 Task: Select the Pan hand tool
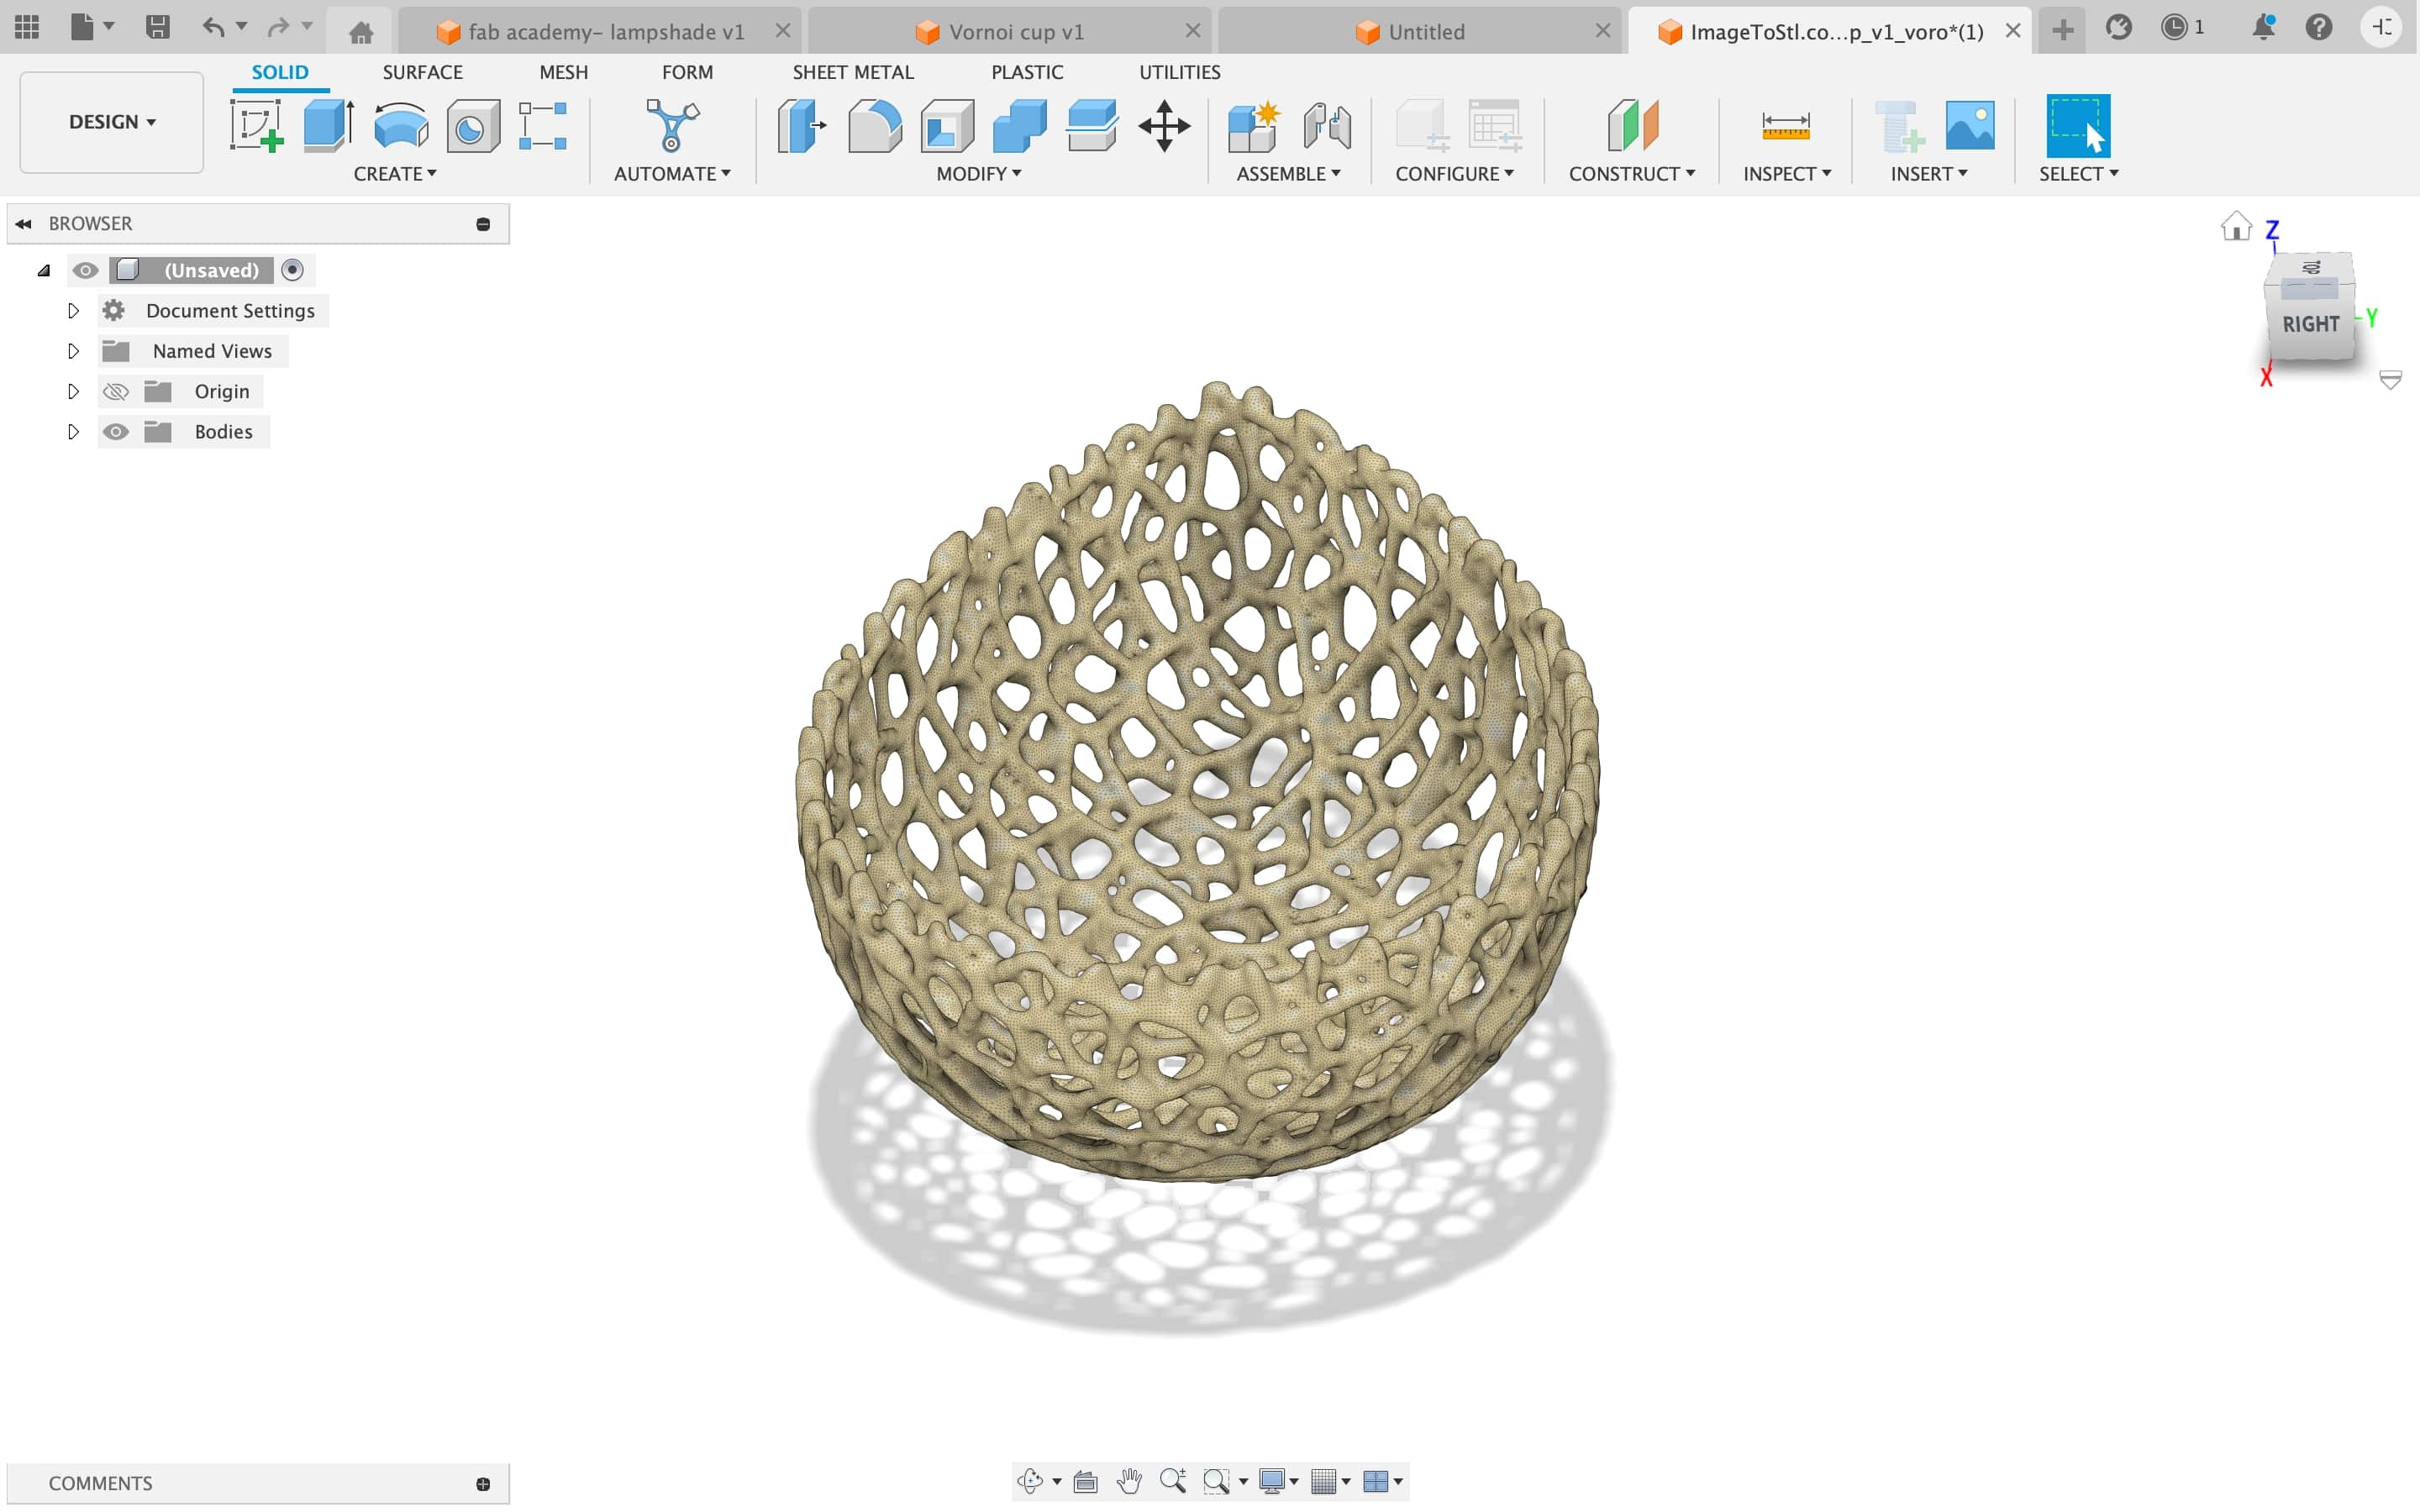[x=1129, y=1481]
